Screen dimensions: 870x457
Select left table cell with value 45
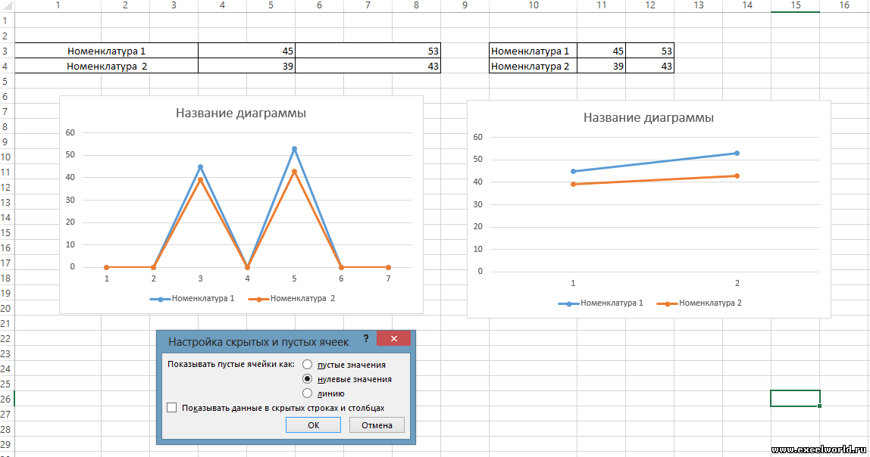246,51
